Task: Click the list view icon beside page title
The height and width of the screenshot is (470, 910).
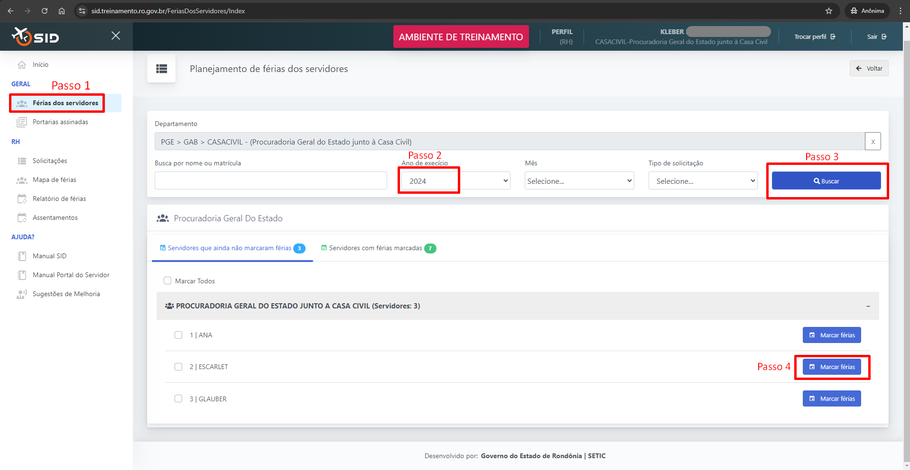Action: tap(161, 69)
